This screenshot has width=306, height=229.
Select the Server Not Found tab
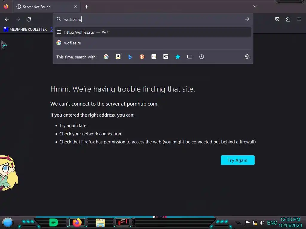pos(47,7)
